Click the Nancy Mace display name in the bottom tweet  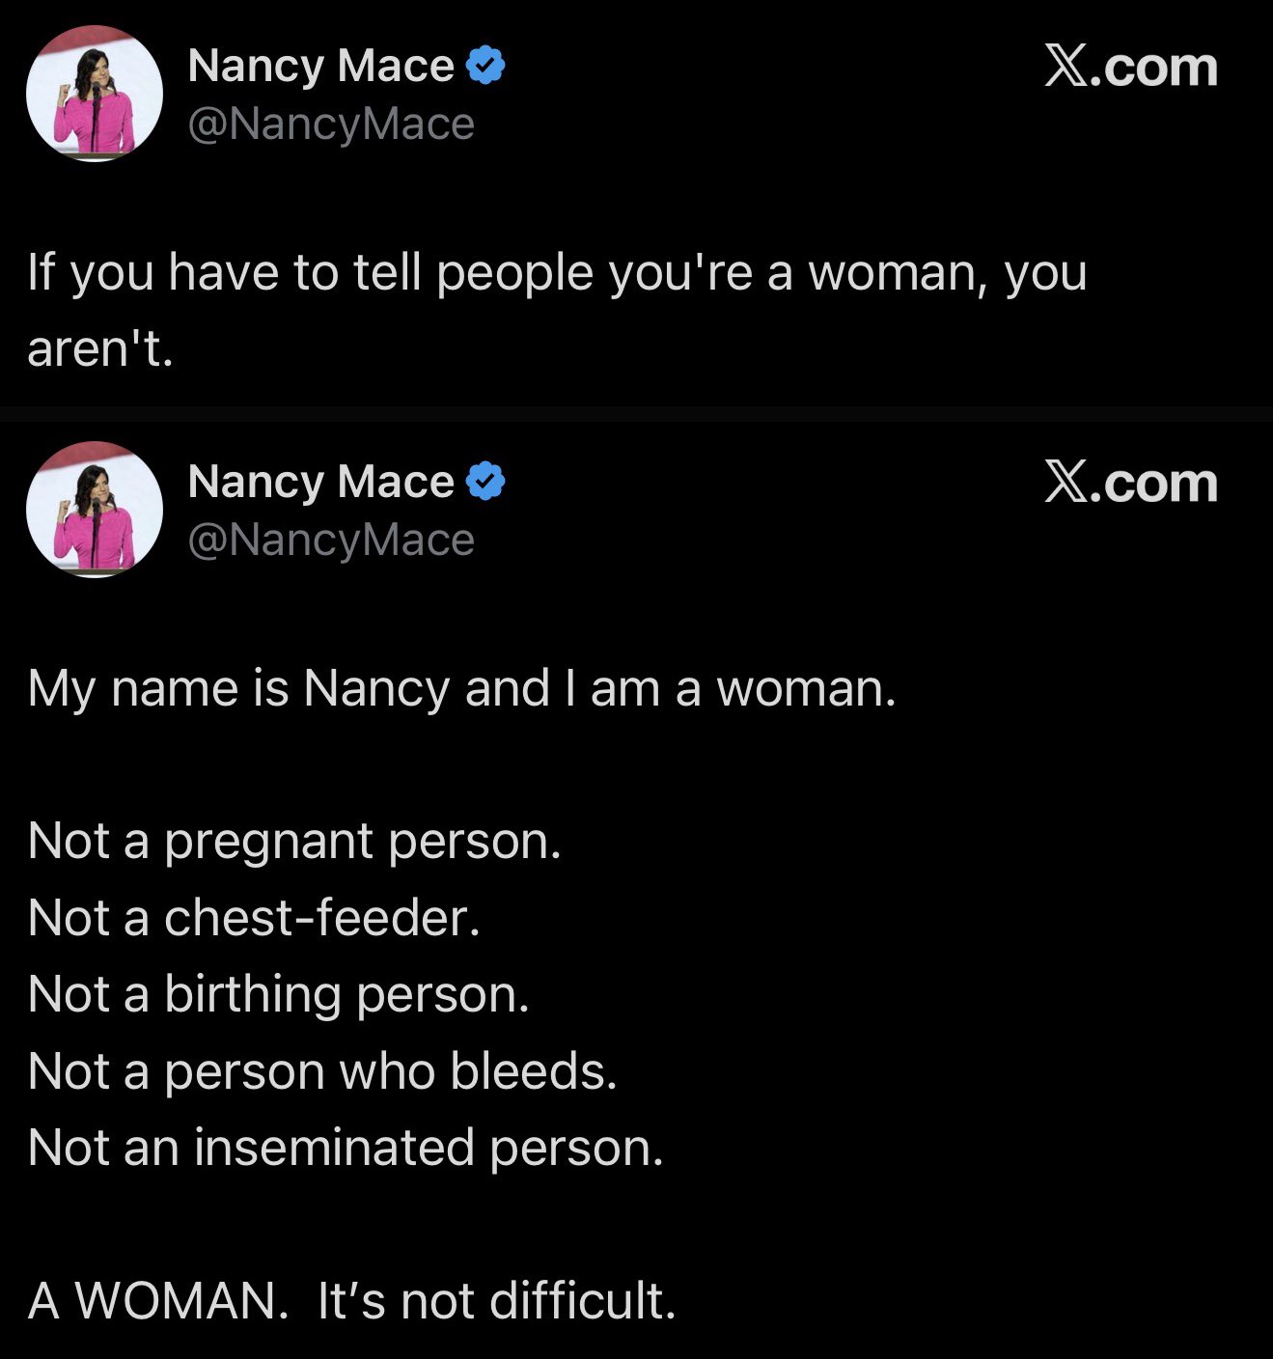(320, 482)
